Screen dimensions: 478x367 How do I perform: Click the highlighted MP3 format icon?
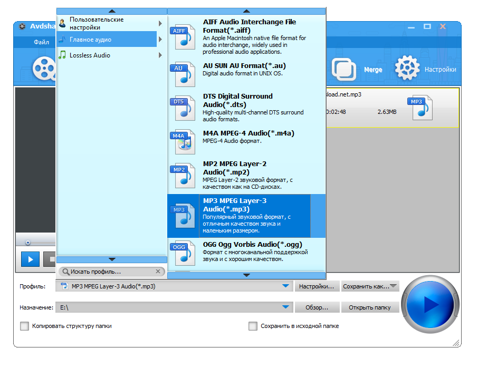(x=183, y=216)
